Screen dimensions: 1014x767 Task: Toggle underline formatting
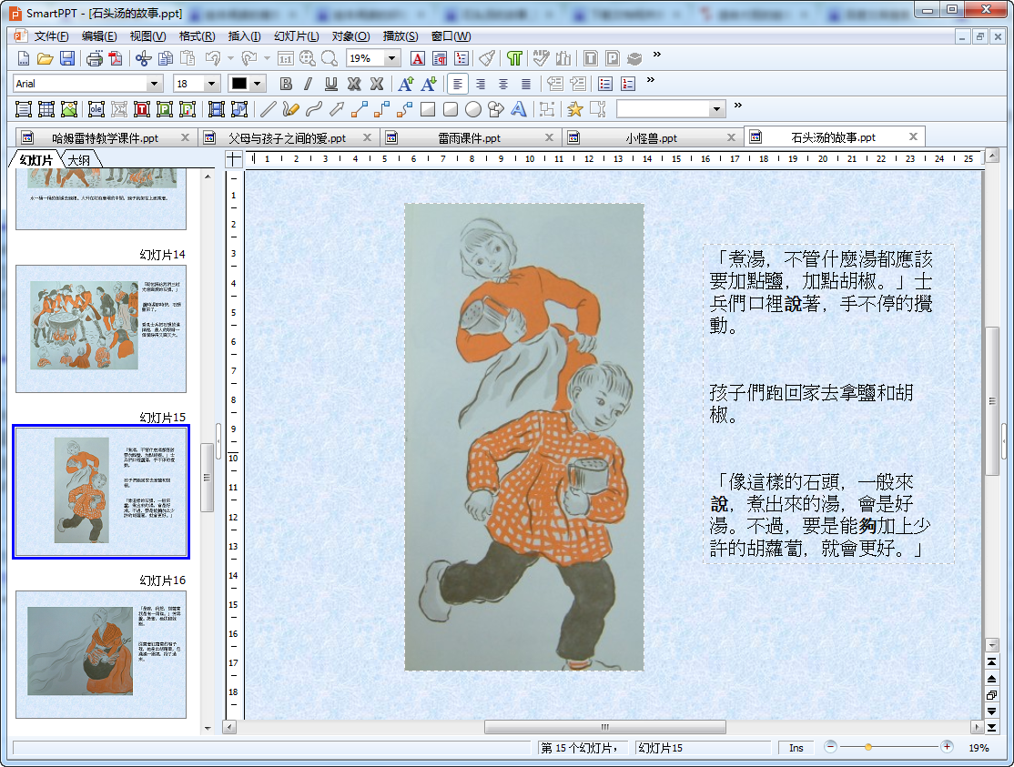[x=331, y=84]
